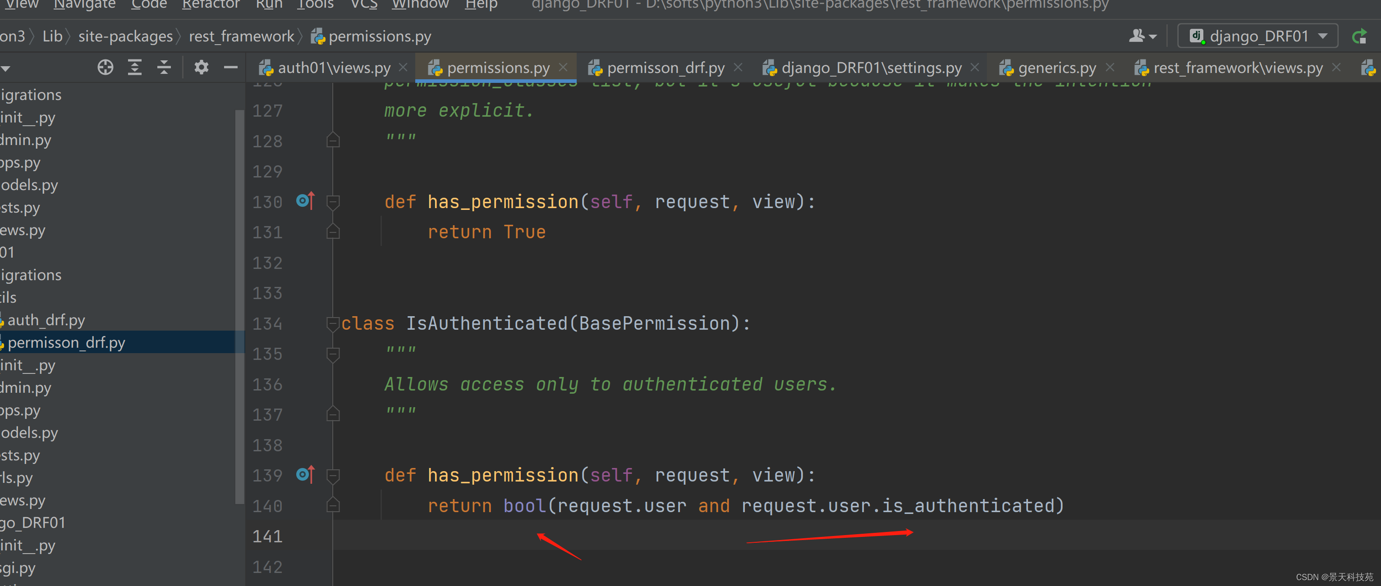The width and height of the screenshot is (1381, 586).
Task: Fold docstring end at line 137
Action: (x=333, y=414)
